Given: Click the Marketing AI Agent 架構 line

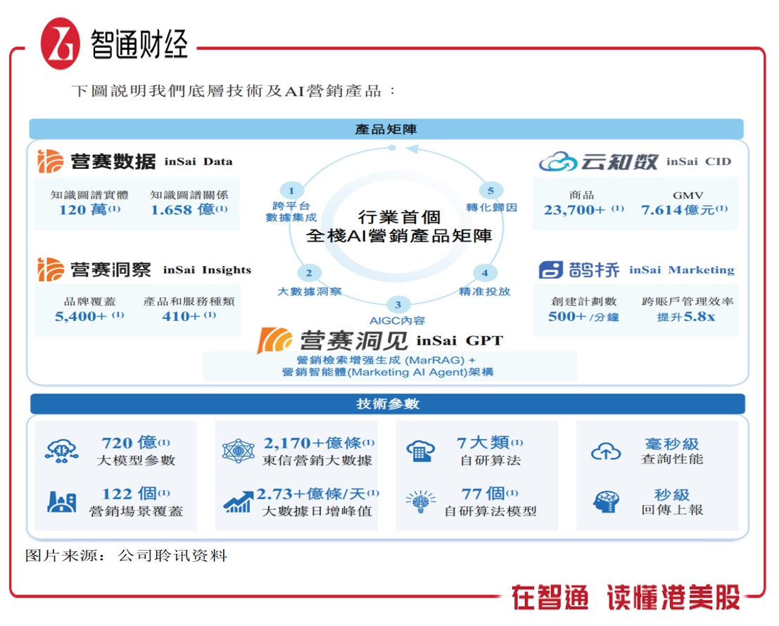Looking at the screenshot, I should tap(388, 372).
